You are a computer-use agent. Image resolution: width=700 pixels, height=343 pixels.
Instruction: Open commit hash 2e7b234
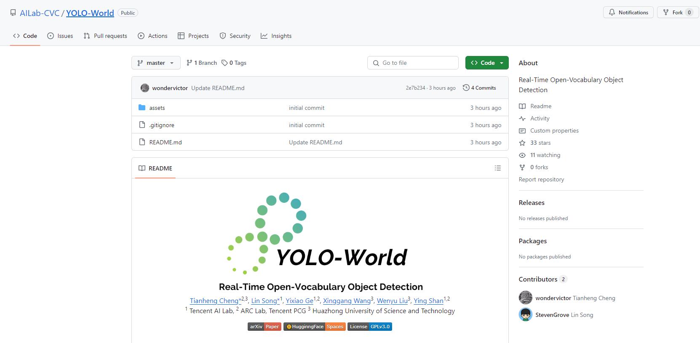[x=415, y=88]
